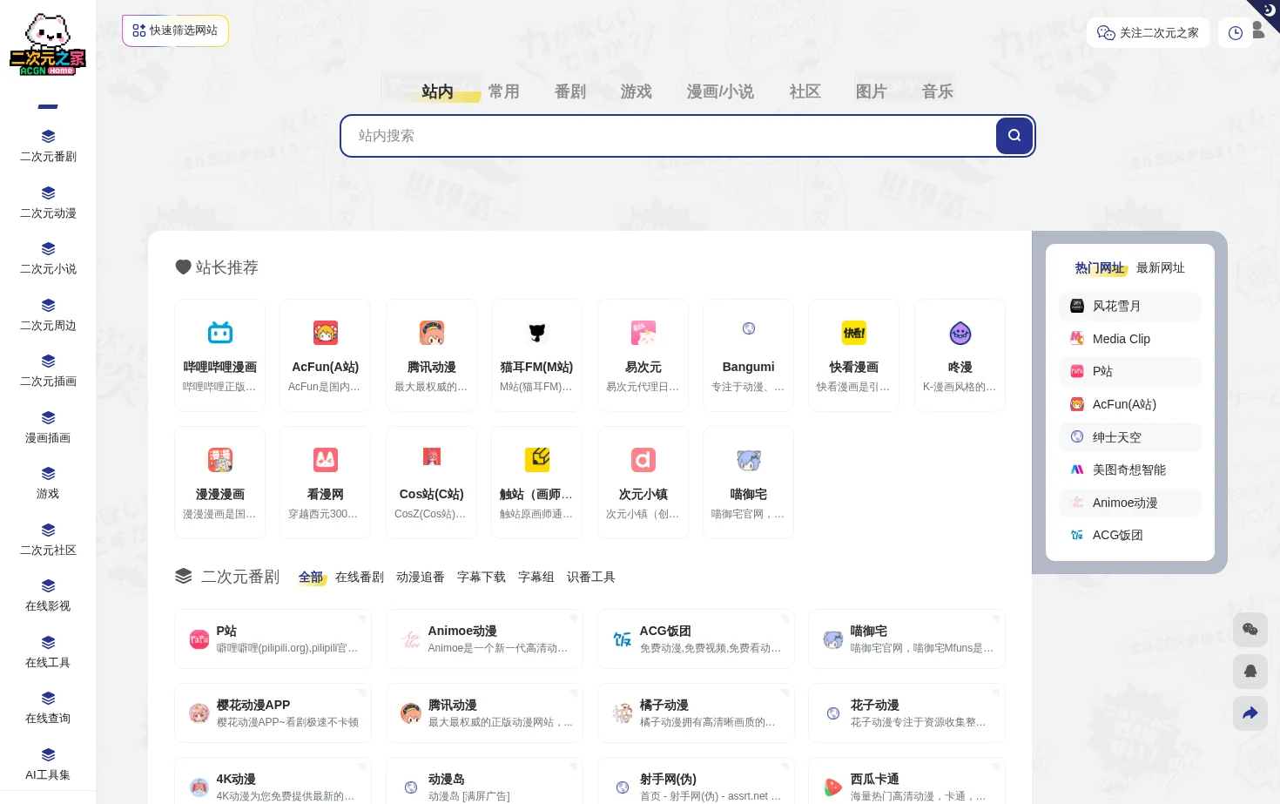Viewport: 1280px width, 804px height.
Task: Open the 次元小镇 card
Action: (643, 483)
